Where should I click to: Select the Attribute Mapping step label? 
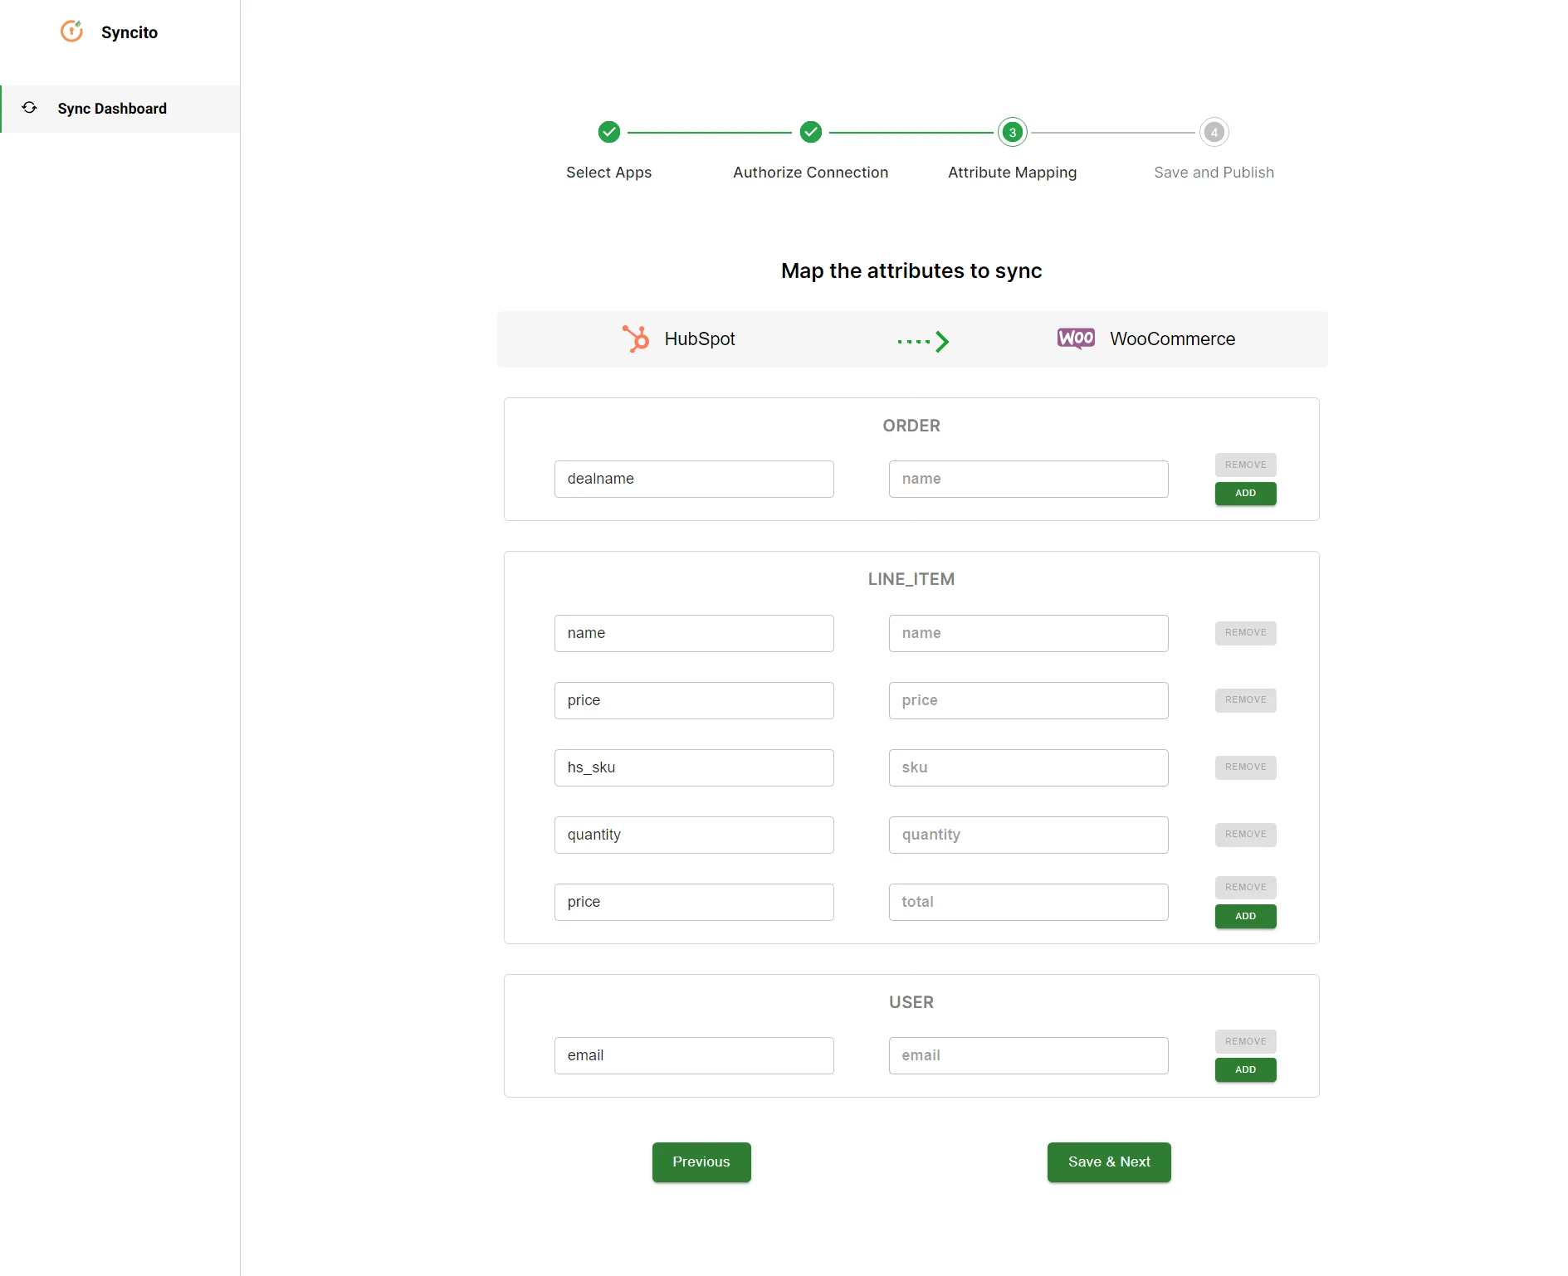click(1012, 172)
